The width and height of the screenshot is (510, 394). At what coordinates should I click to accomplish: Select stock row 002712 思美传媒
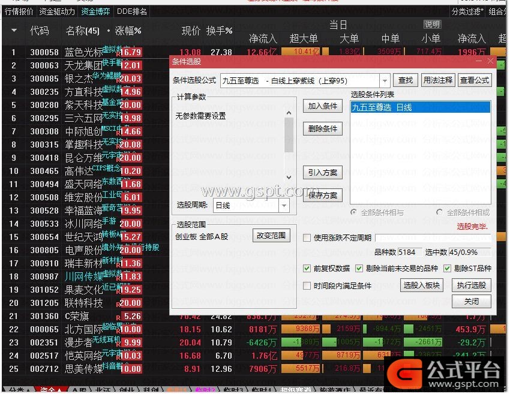click(254, 369)
